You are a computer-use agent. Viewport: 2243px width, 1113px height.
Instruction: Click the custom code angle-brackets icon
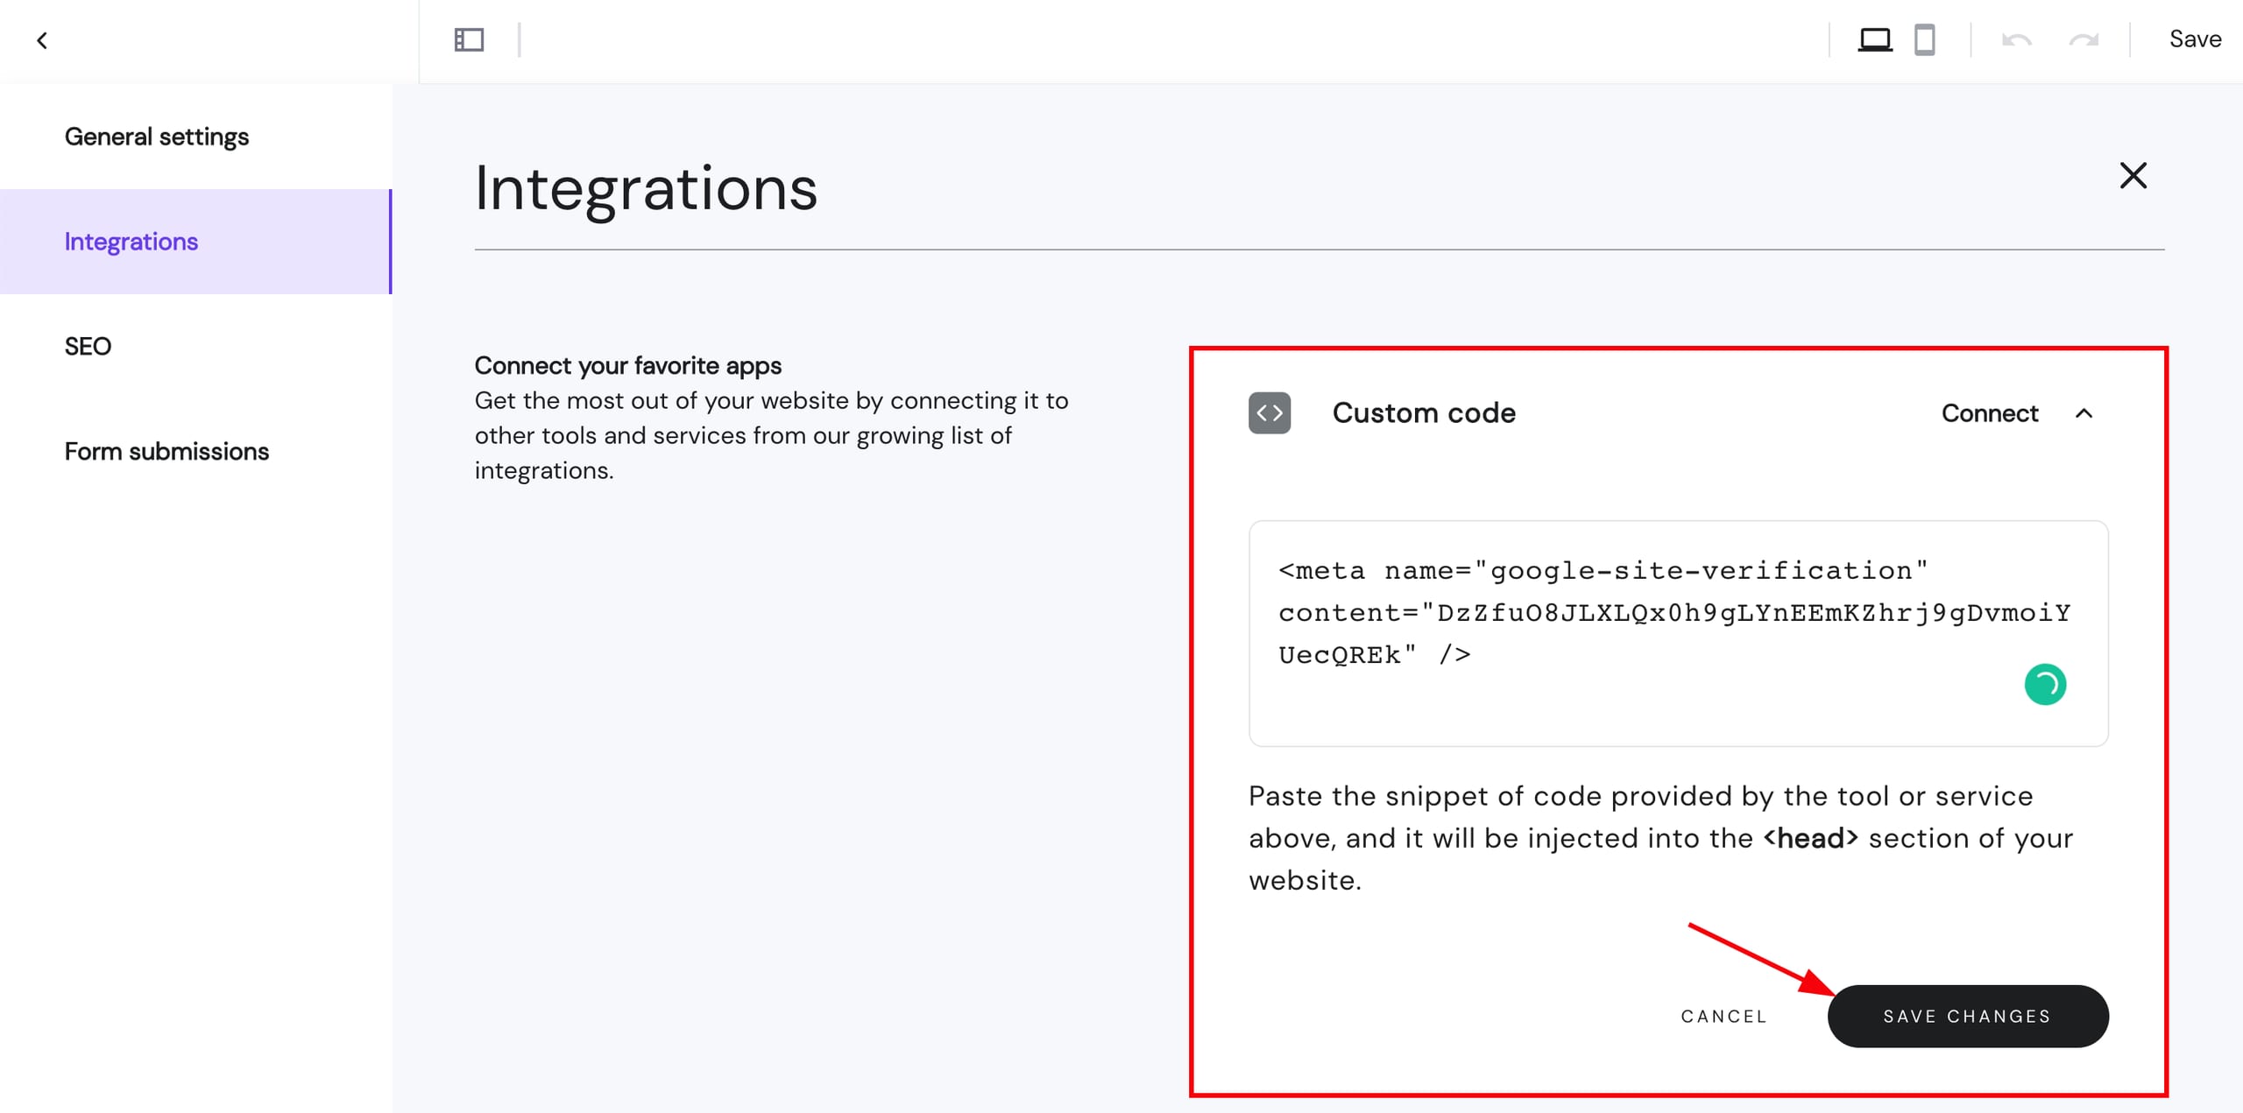coord(1268,413)
